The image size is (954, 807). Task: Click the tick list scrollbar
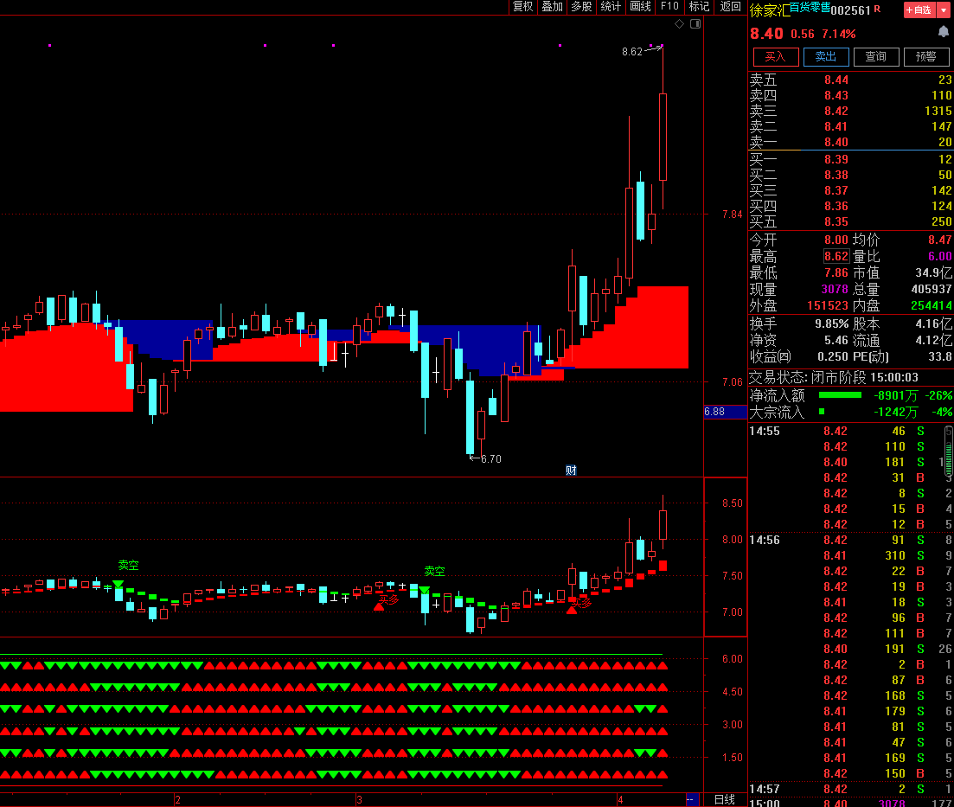coord(949,452)
